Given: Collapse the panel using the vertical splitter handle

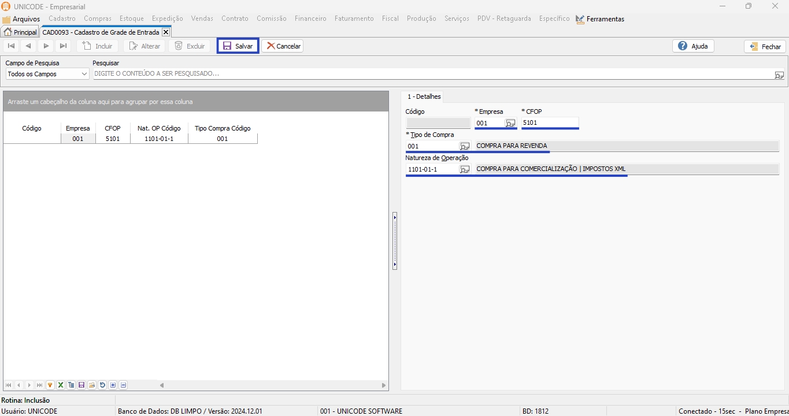Looking at the screenshot, I should pyautogui.click(x=395, y=240).
